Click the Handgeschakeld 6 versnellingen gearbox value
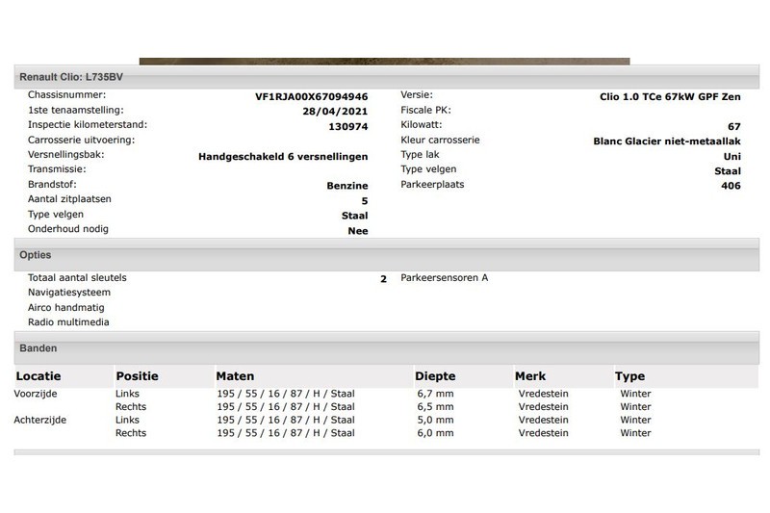The image size is (770, 513). [x=283, y=156]
